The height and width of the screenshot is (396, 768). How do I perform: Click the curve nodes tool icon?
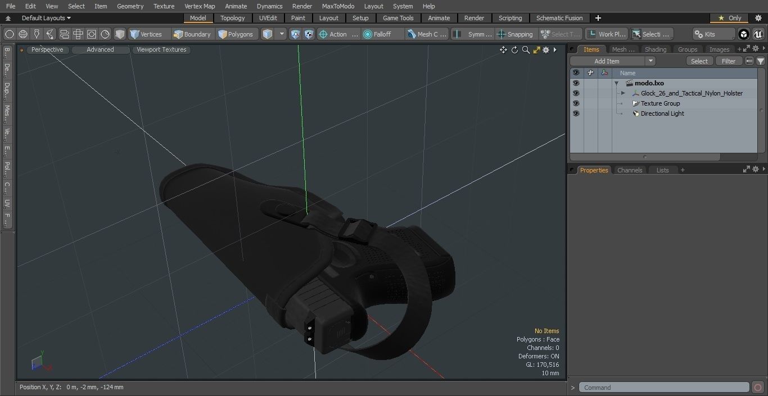(x=50, y=34)
